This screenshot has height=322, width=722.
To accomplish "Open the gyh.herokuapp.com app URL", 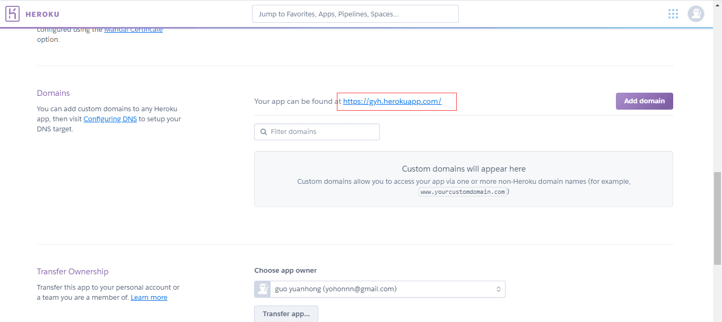I will click(392, 101).
